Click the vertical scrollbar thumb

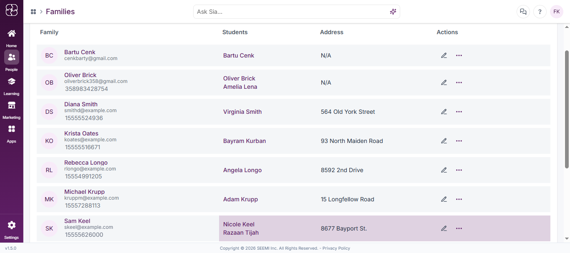[x=567, y=109]
